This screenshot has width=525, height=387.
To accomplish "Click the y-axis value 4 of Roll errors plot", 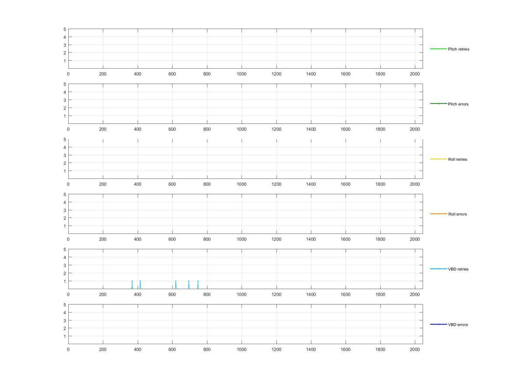I will pos(64,202).
